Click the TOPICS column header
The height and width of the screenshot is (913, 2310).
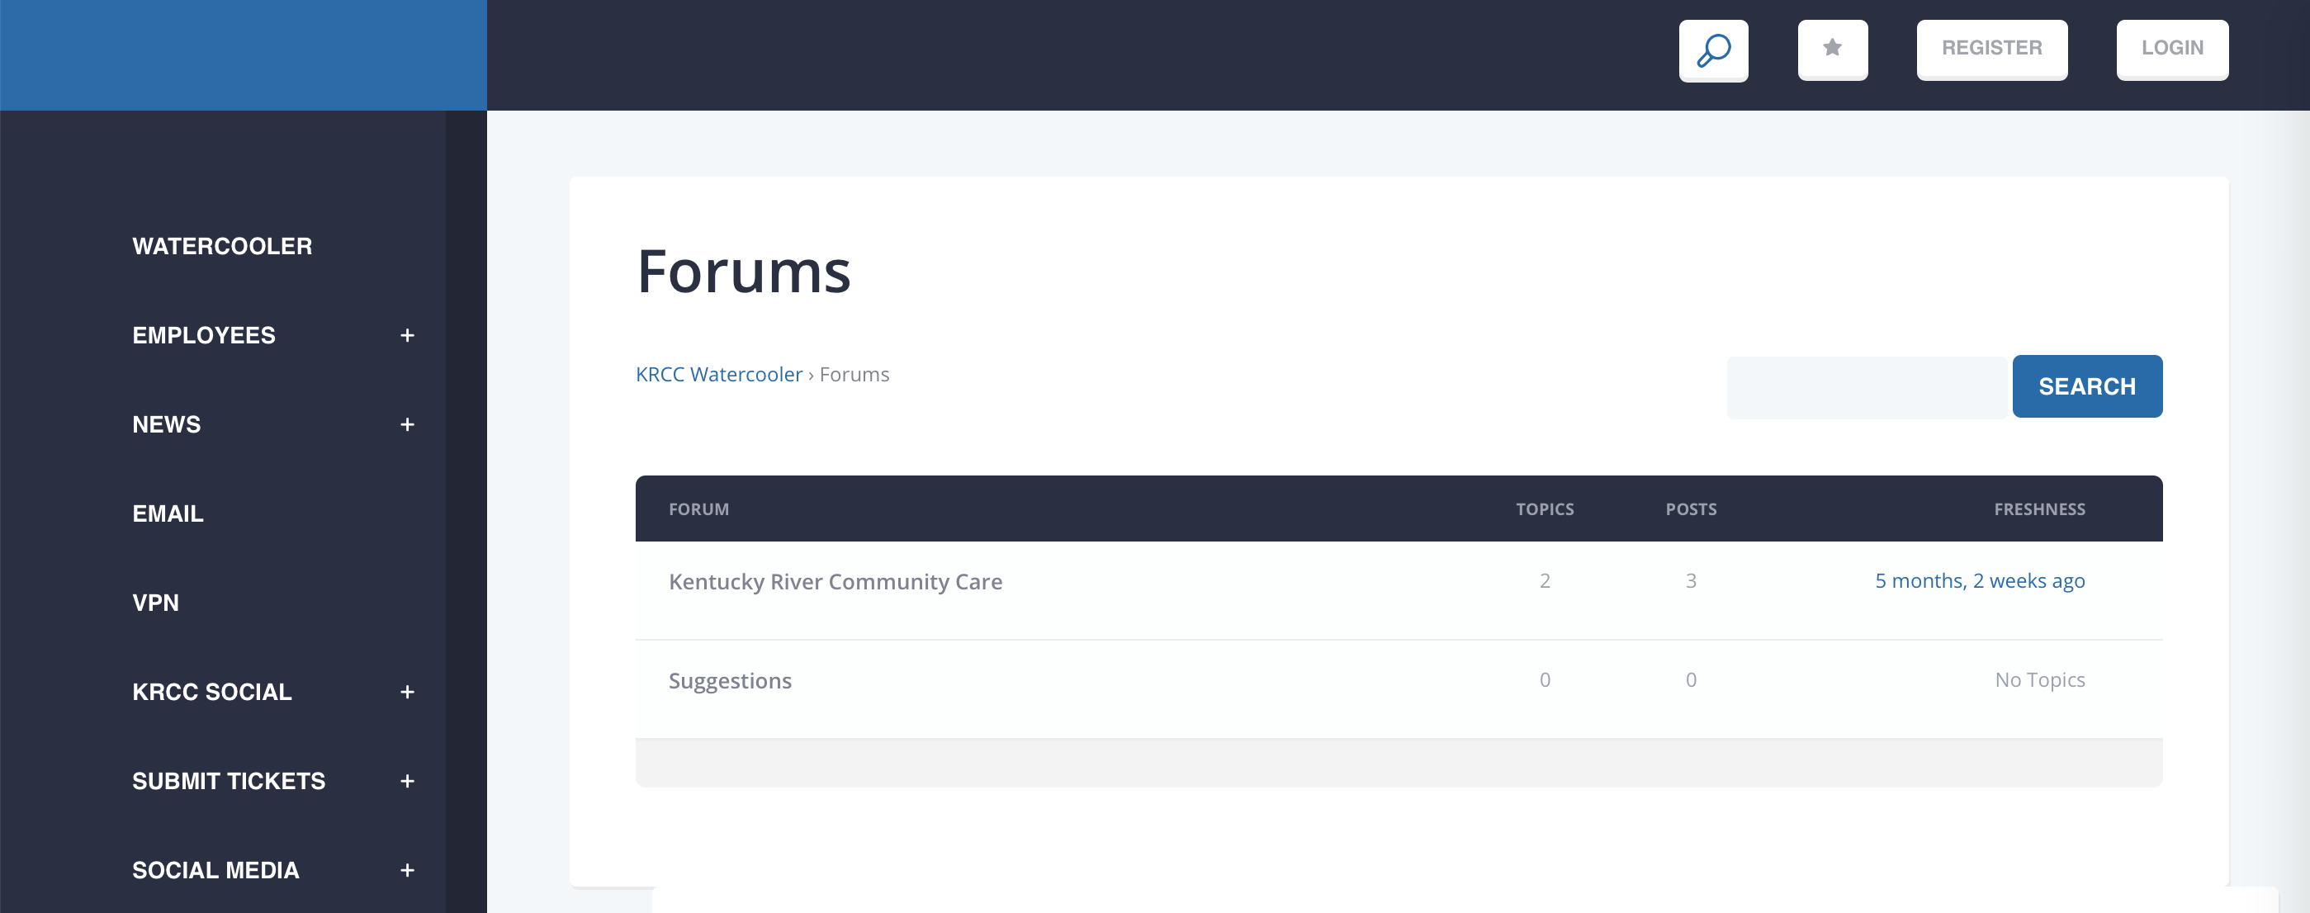[x=1544, y=509]
